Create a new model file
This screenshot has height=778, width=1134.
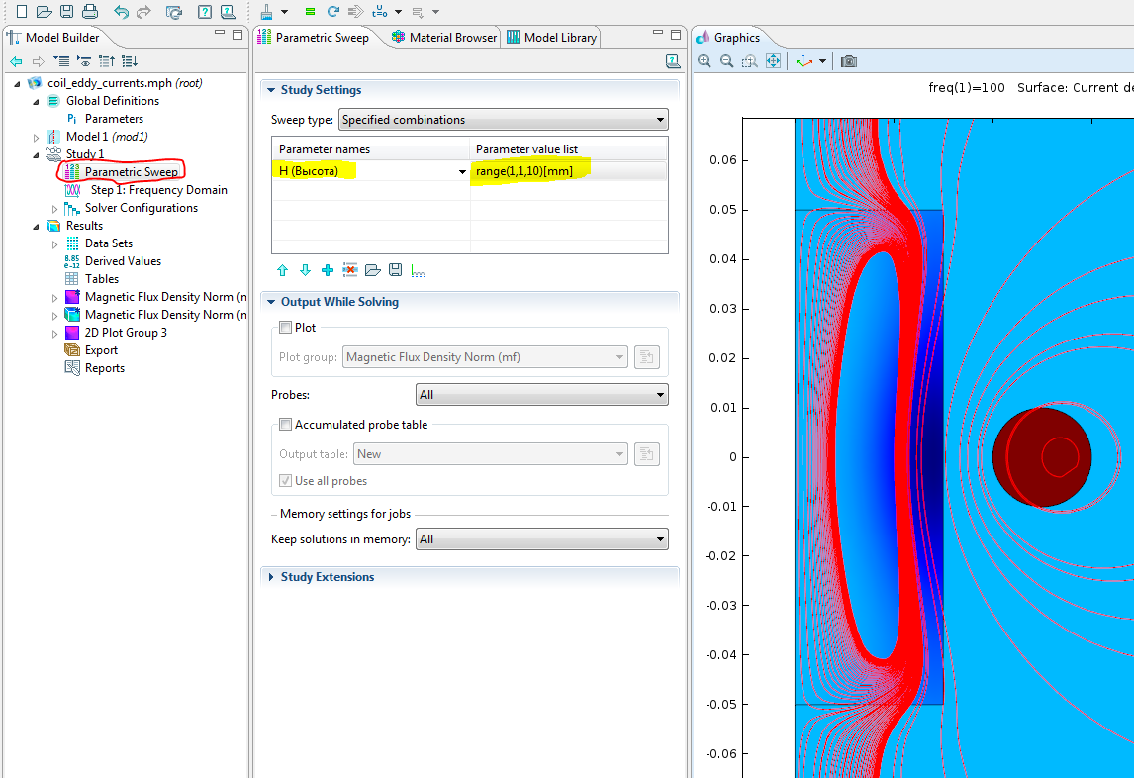click(x=22, y=11)
